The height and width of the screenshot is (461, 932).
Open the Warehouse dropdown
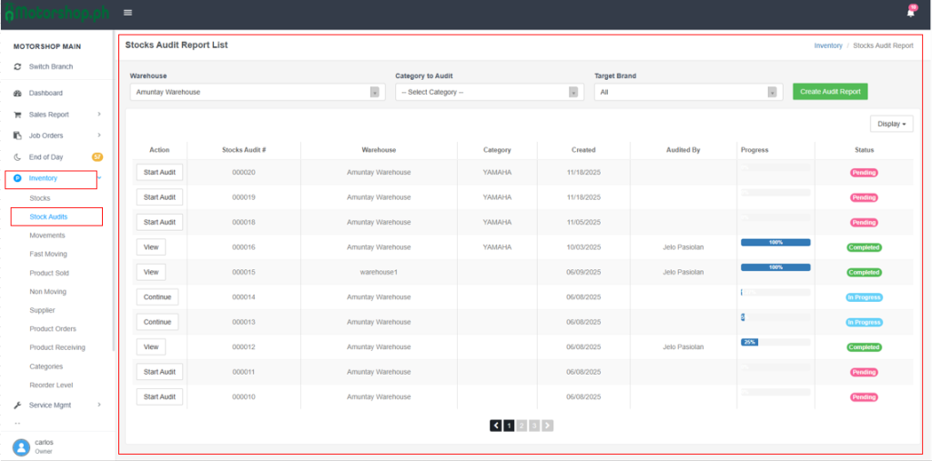257,92
